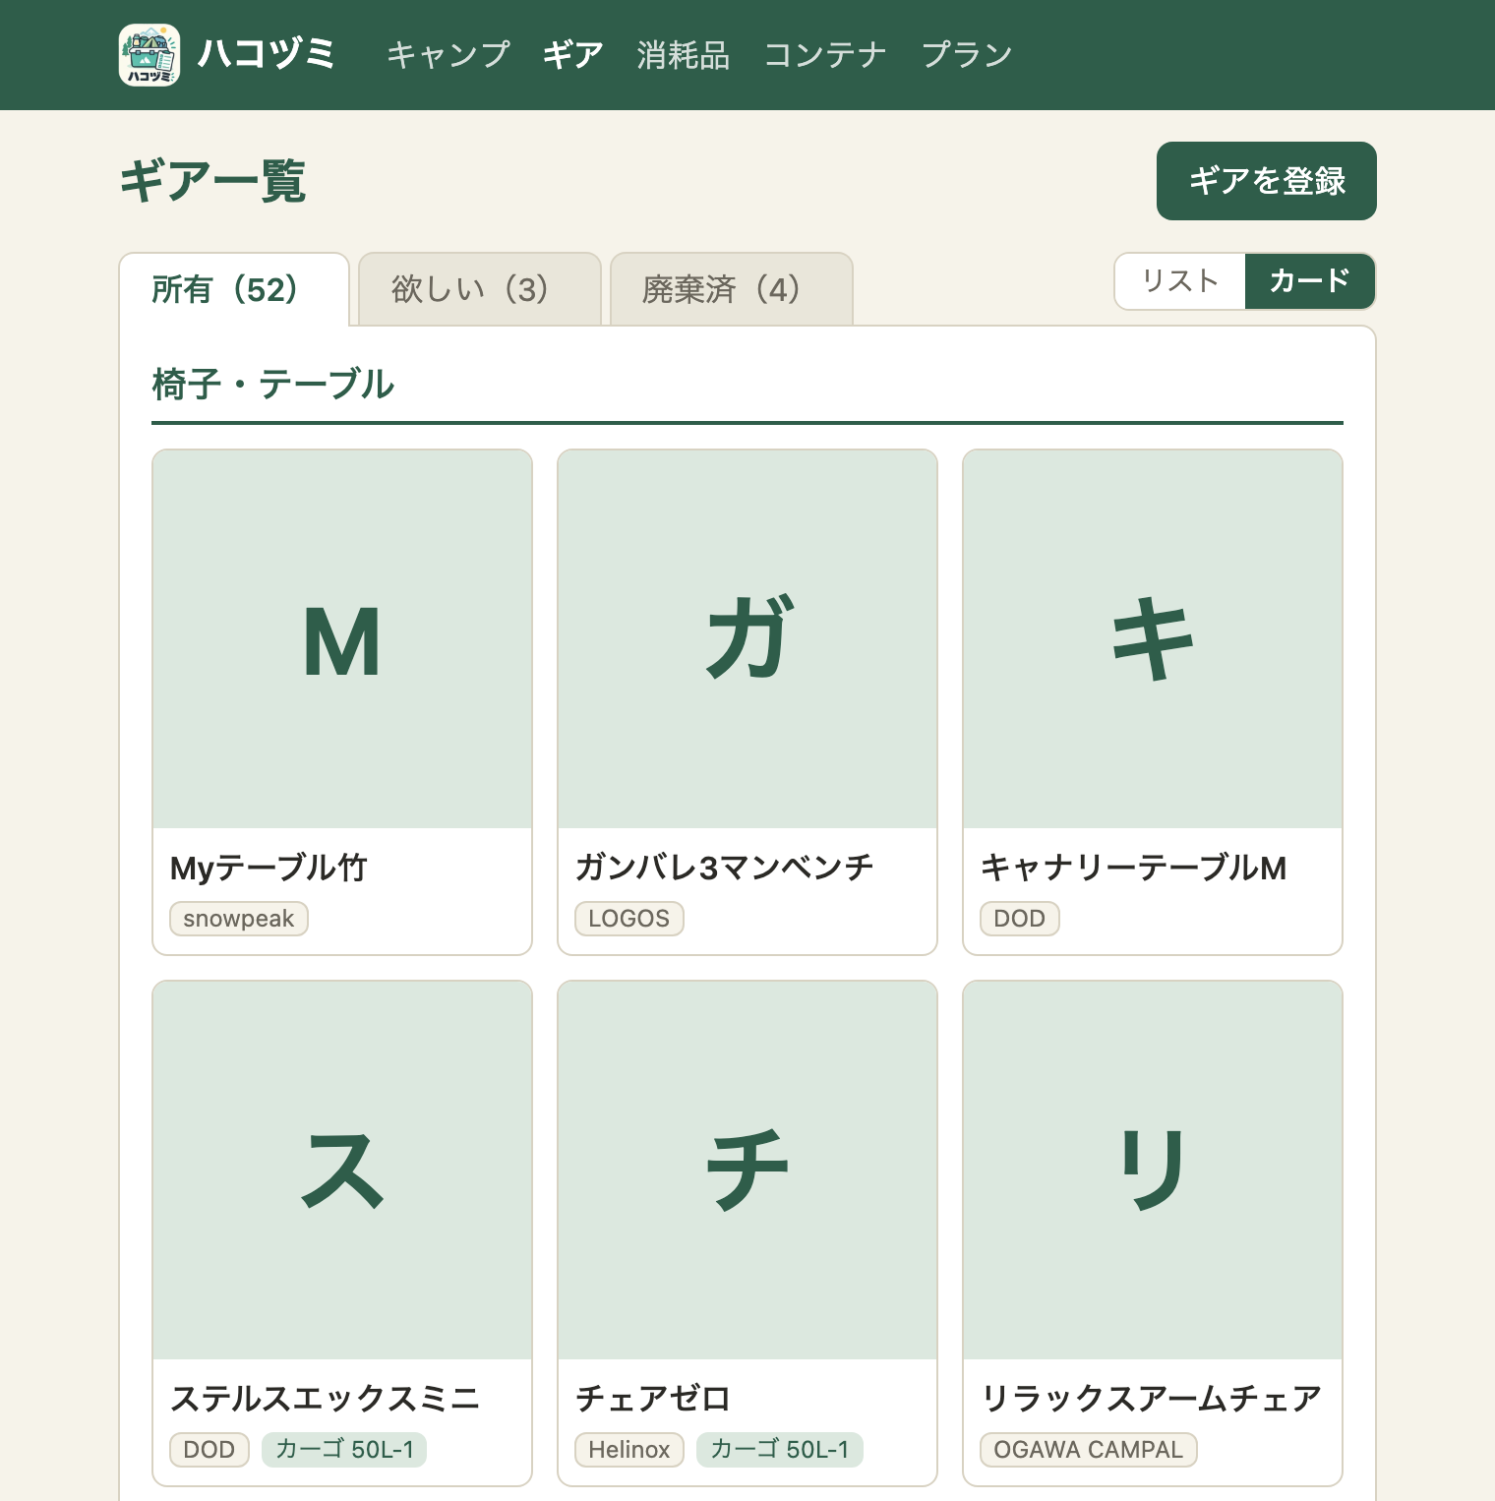Screen dimensions: 1495x1501
Task: Click the OGAWA CAMPAL brand tag
Action: (1089, 1450)
